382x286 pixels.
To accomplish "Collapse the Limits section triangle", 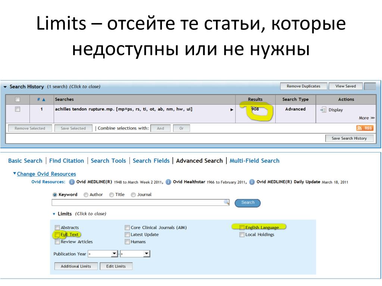I will (x=54, y=214).
